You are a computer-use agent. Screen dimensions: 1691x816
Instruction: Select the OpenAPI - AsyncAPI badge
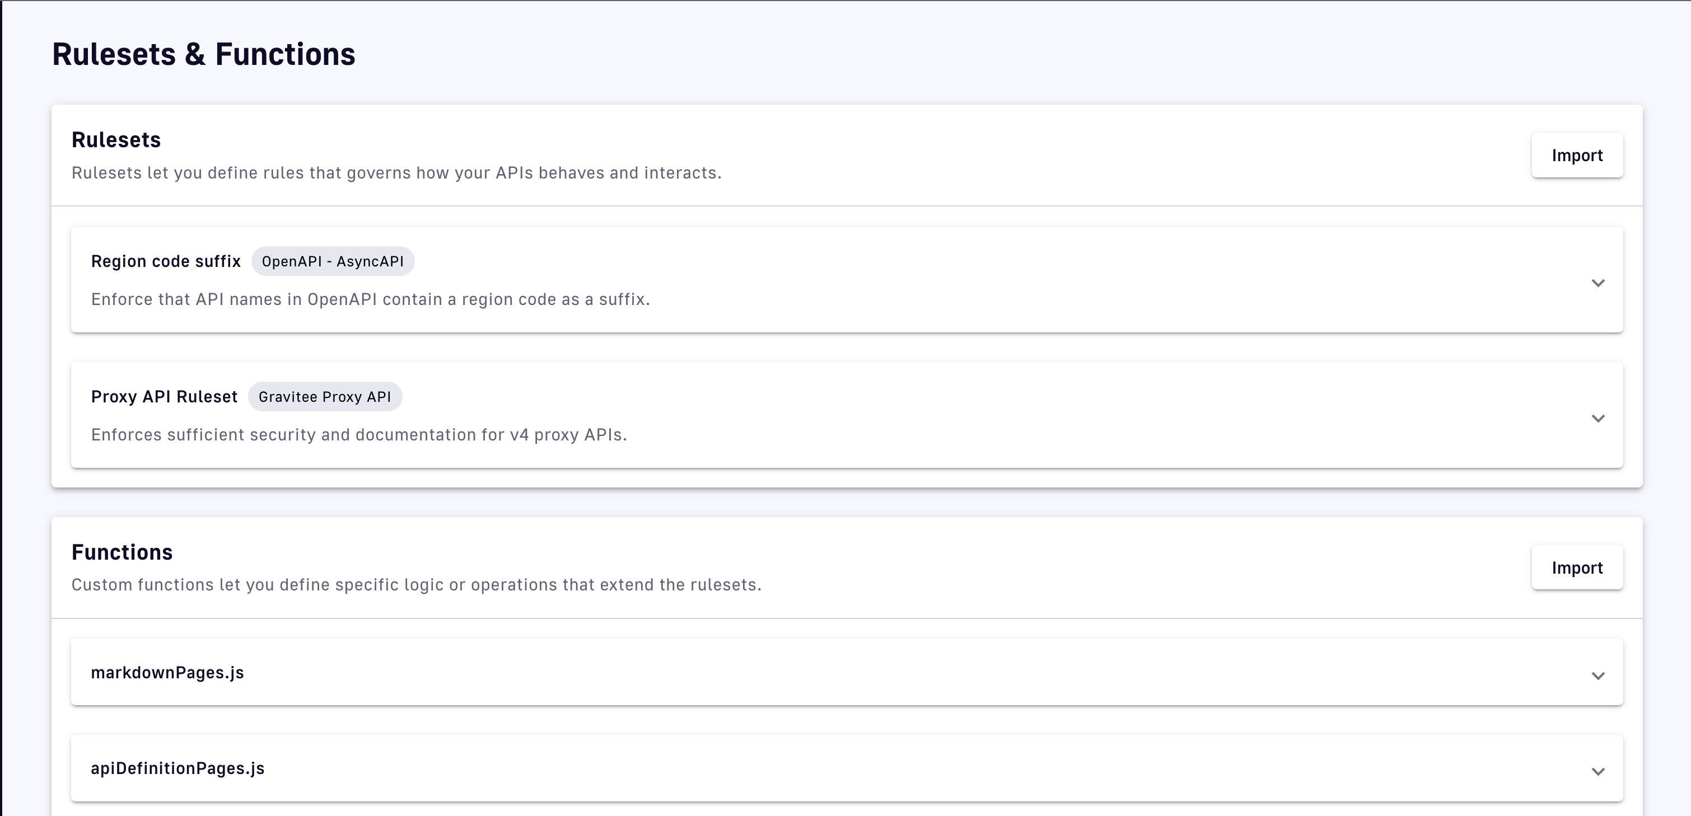[x=332, y=261]
